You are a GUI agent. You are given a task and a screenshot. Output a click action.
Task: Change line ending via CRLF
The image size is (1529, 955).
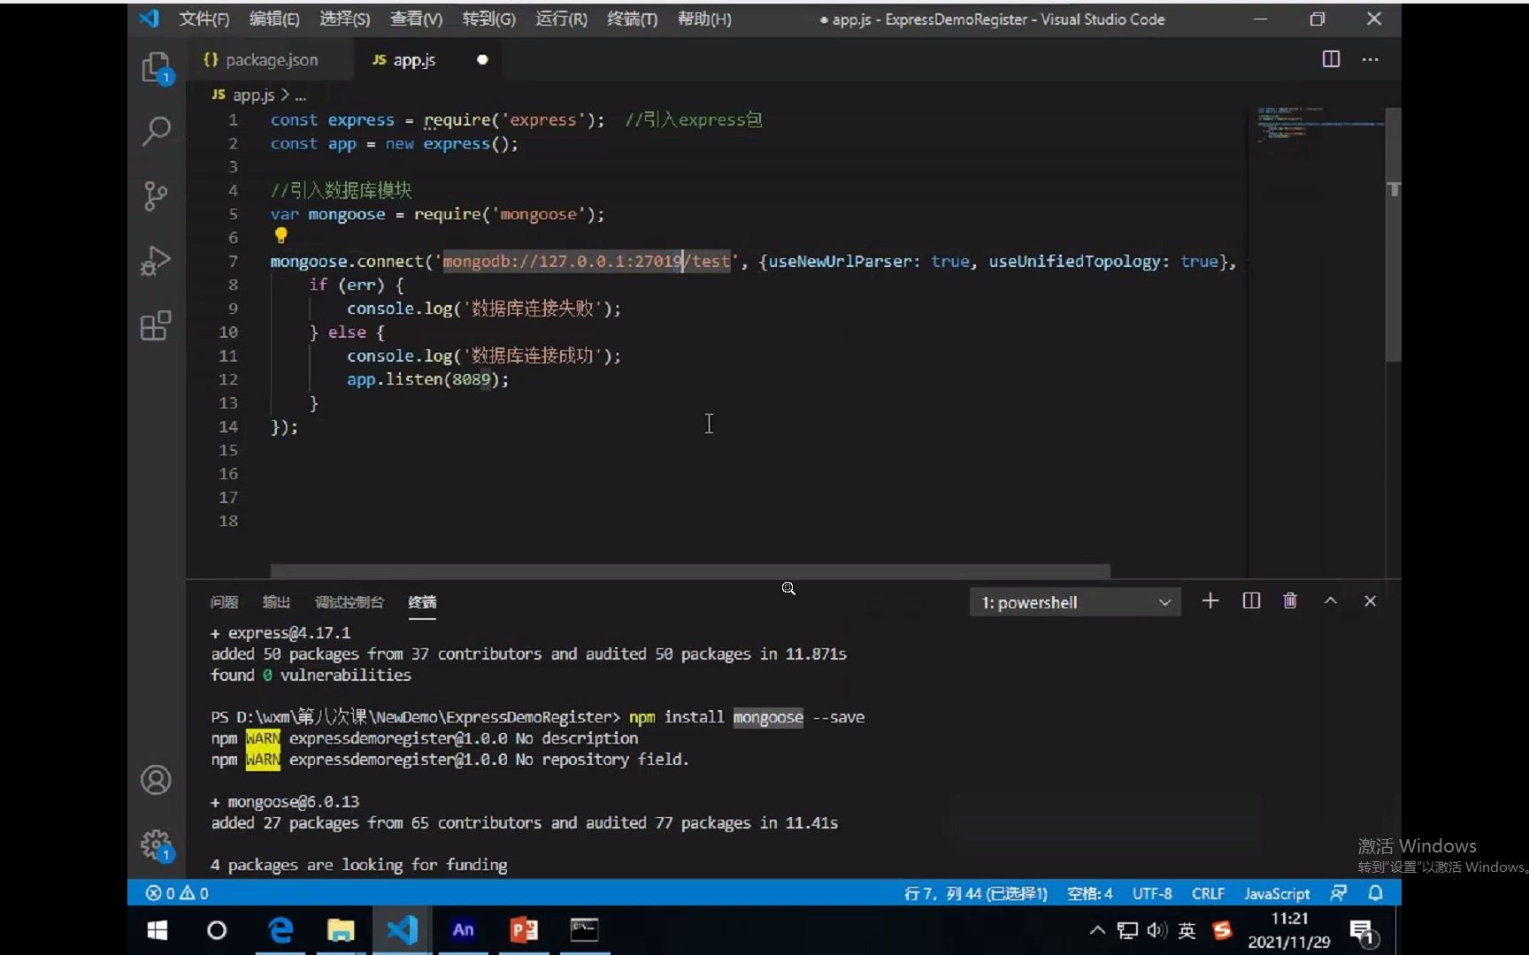(x=1208, y=893)
